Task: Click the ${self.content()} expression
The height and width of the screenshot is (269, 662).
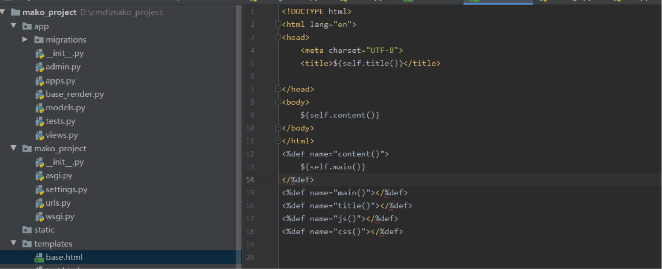Action: (340, 115)
